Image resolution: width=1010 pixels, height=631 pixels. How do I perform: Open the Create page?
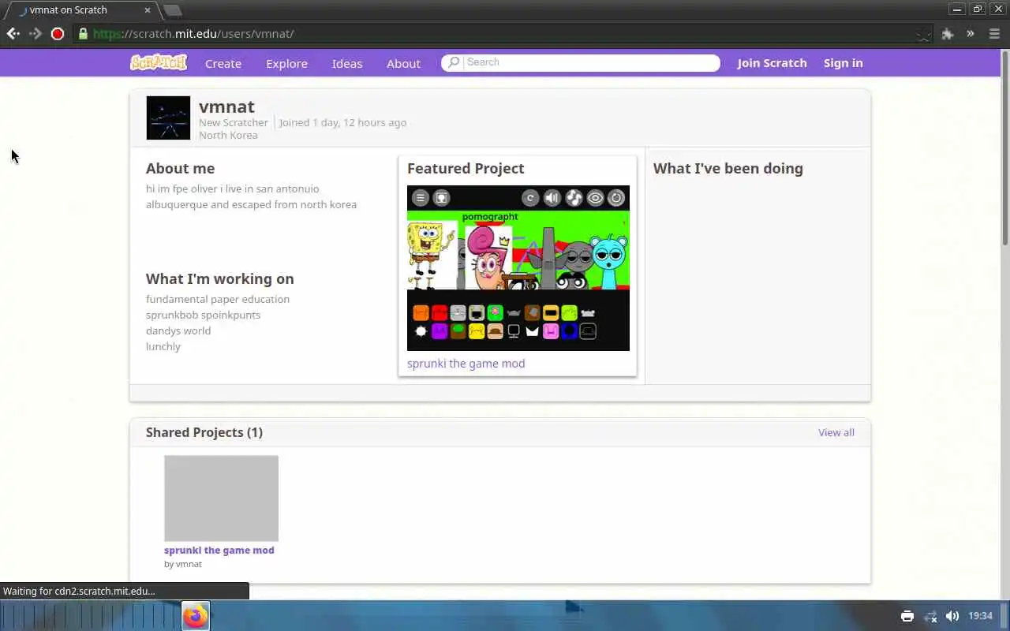(x=223, y=63)
